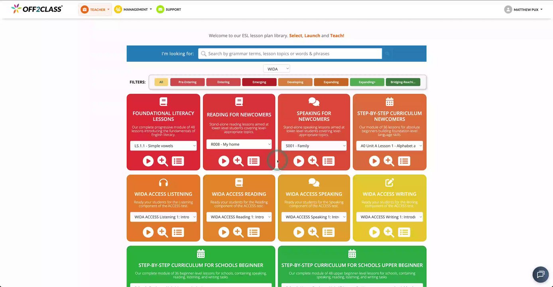
Task: Filter lessons by Expanding level
Action: pyautogui.click(x=331, y=82)
